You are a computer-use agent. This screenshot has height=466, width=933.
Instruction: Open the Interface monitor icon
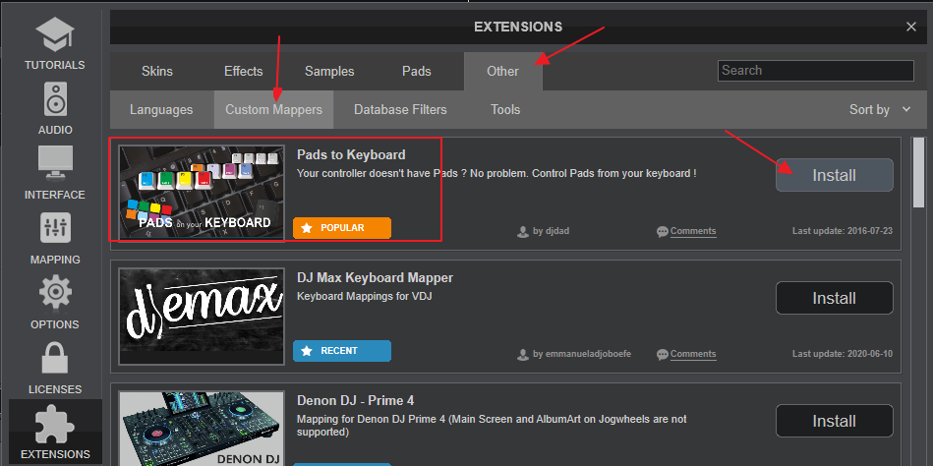55,163
